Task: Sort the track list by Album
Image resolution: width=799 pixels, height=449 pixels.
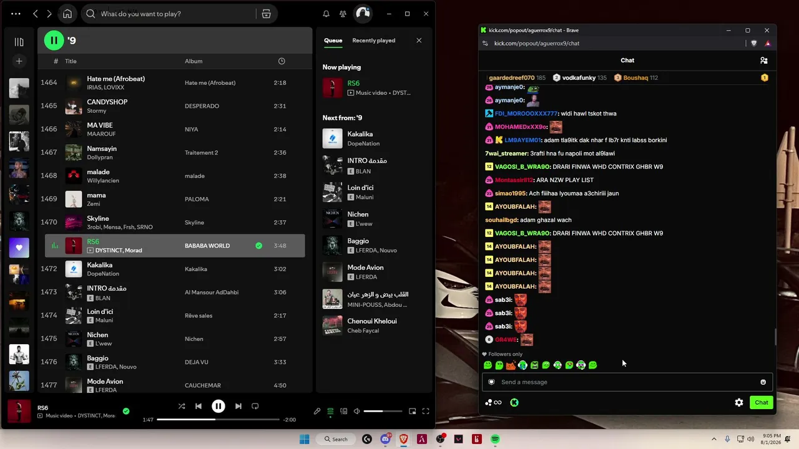Action: (x=194, y=61)
